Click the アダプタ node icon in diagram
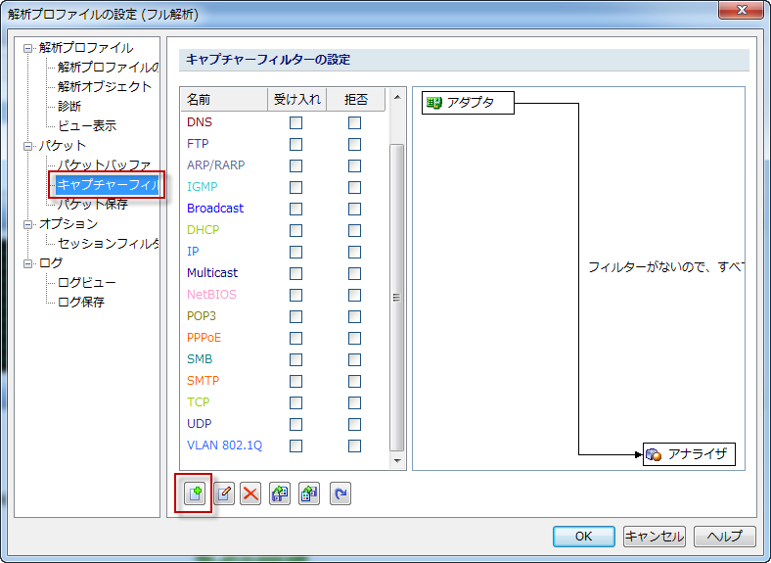771x563 pixels. tap(434, 103)
